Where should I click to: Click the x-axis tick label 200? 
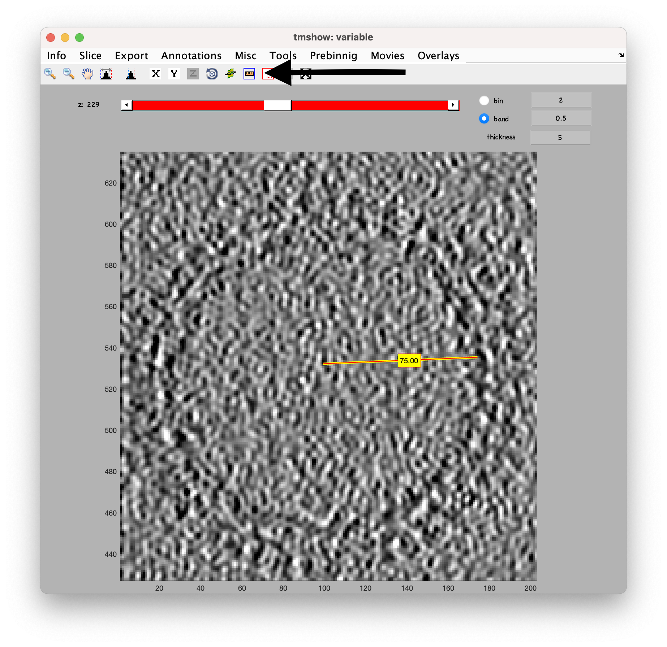[x=530, y=588]
